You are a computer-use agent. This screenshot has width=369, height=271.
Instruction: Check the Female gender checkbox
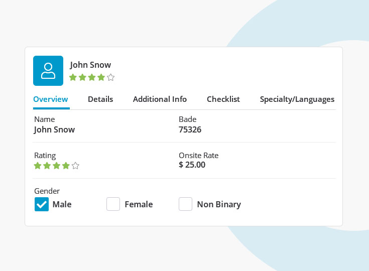(x=113, y=204)
